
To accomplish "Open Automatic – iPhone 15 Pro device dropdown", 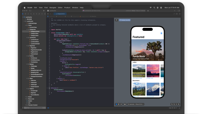I will coord(136,104).
